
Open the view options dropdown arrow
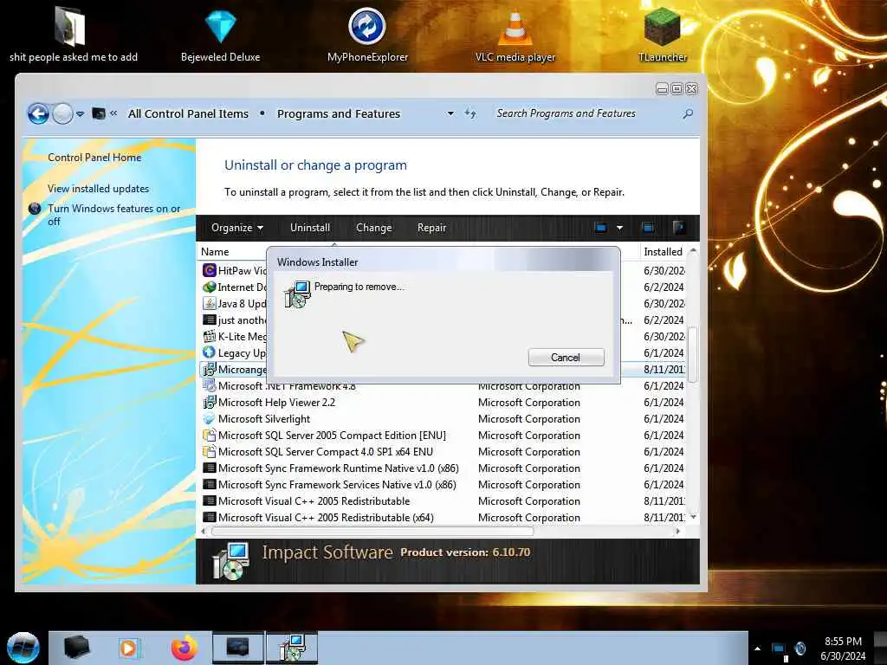pyautogui.click(x=619, y=228)
